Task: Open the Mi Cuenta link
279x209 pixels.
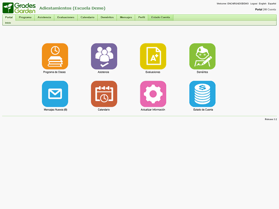Action: (x=270, y=10)
